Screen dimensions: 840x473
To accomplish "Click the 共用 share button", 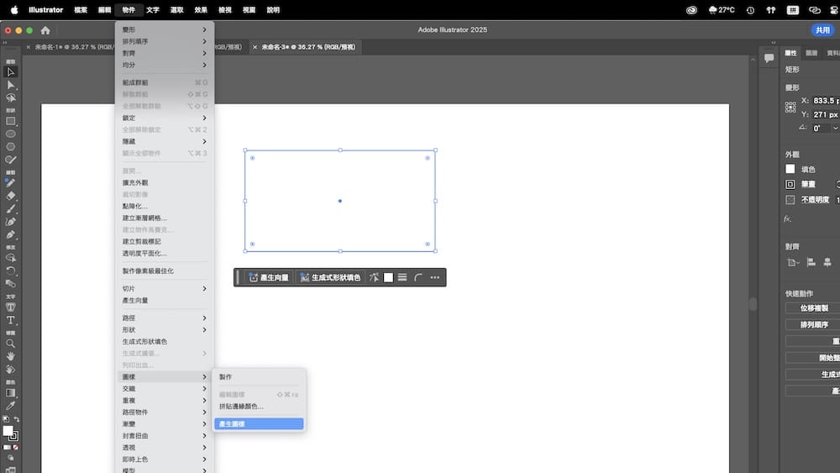I will point(822,30).
